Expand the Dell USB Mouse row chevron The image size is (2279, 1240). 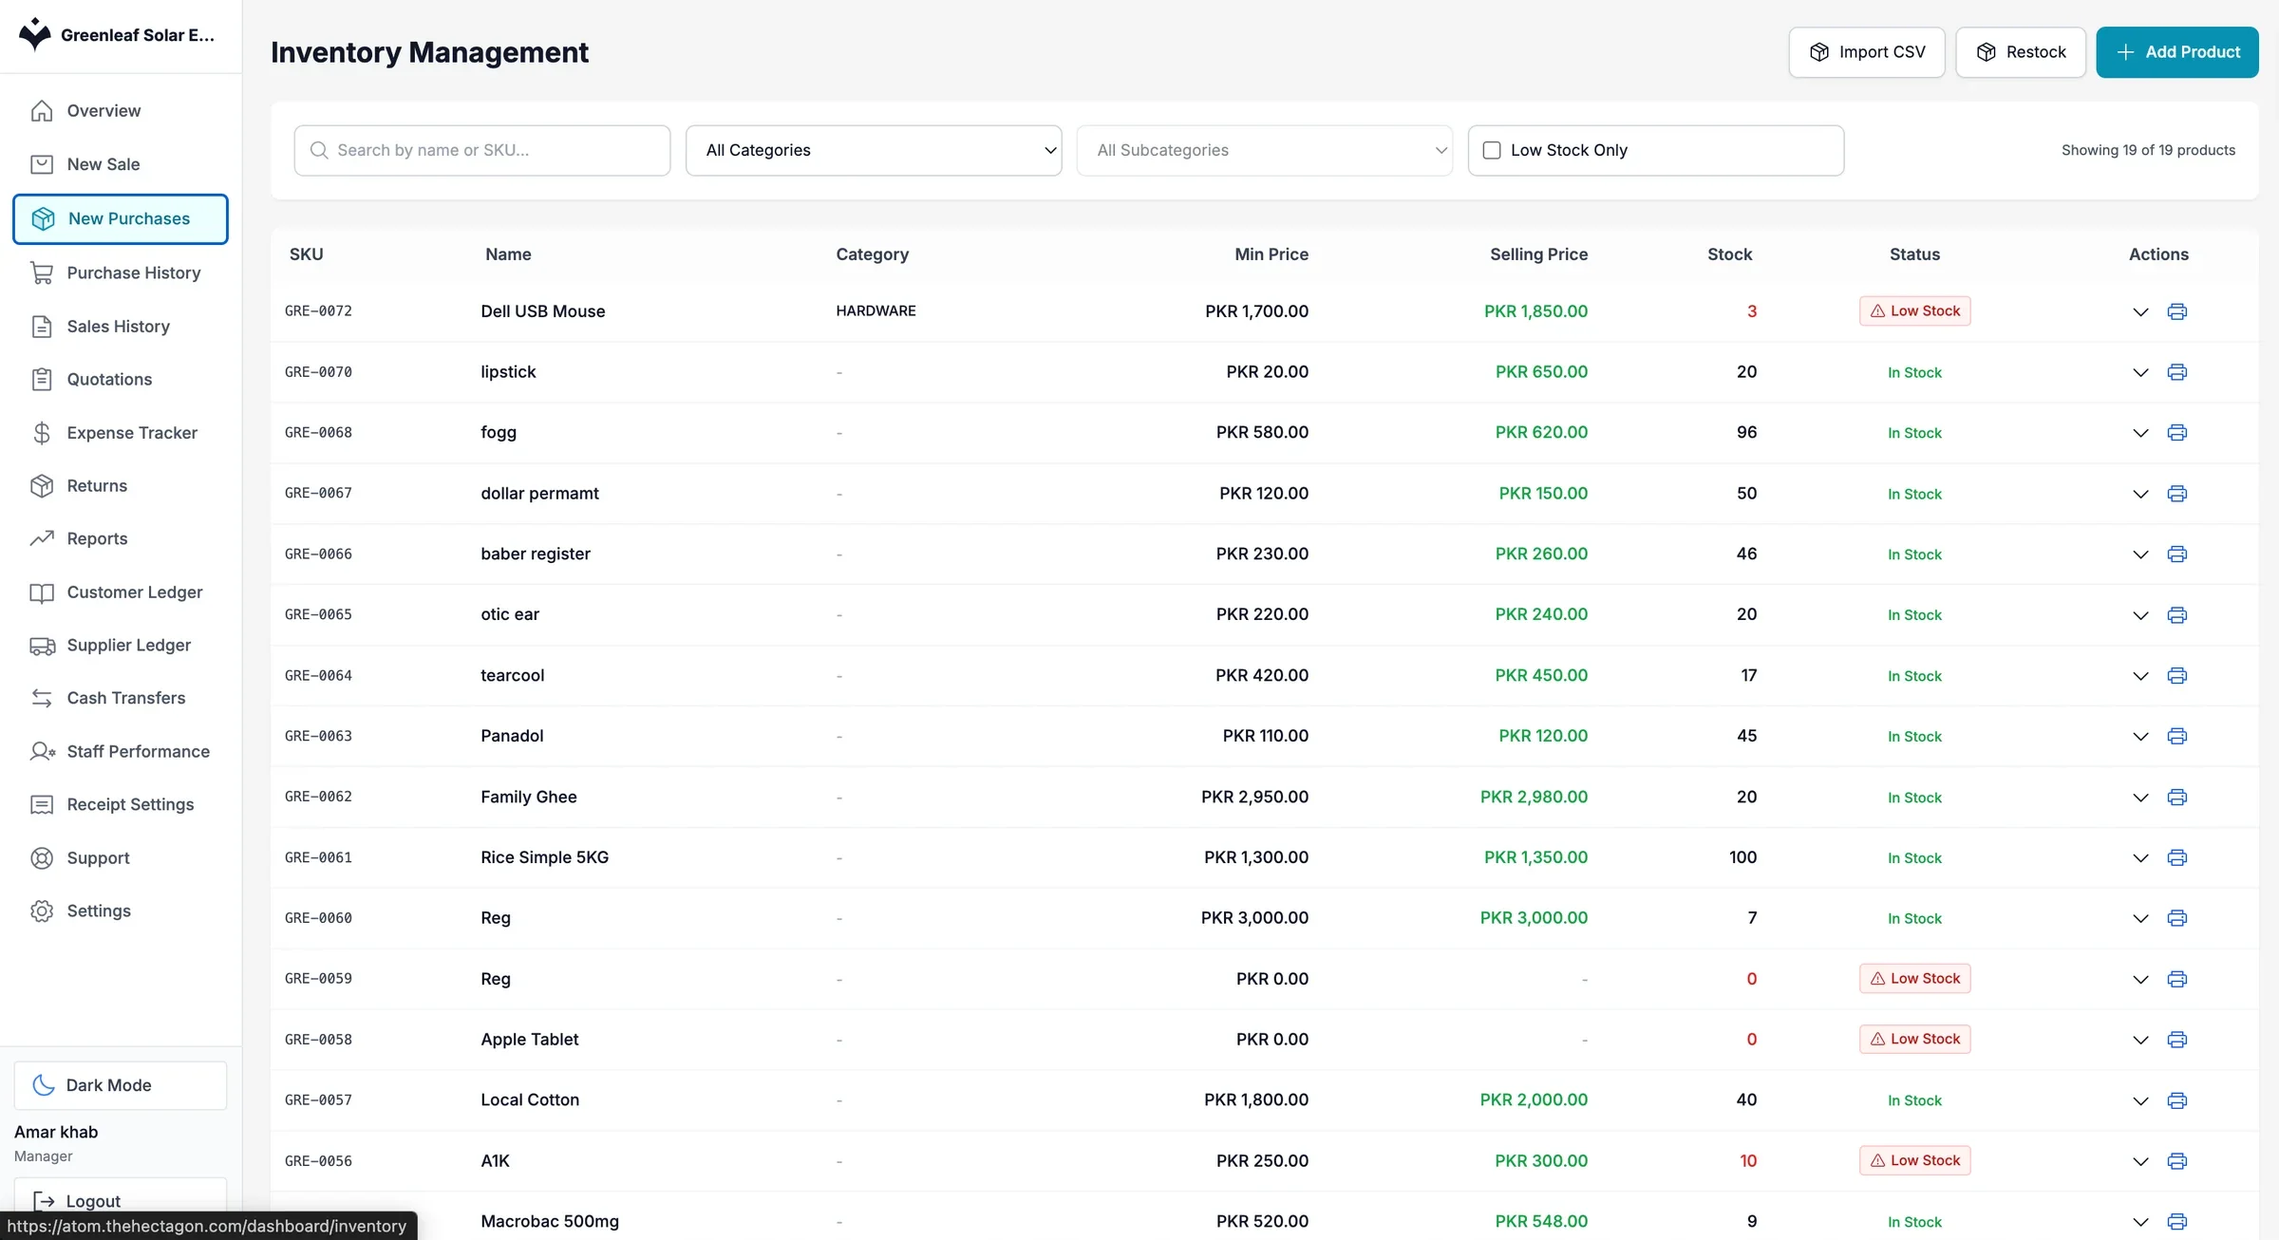click(2140, 311)
